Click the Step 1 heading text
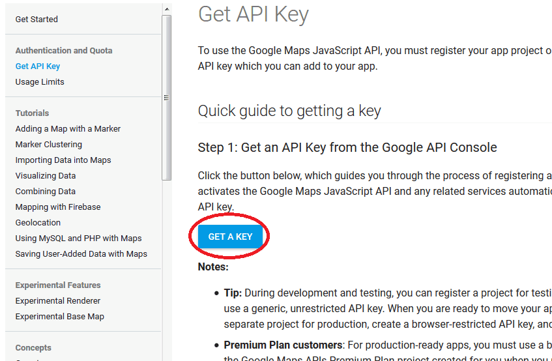 (x=347, y=147)
